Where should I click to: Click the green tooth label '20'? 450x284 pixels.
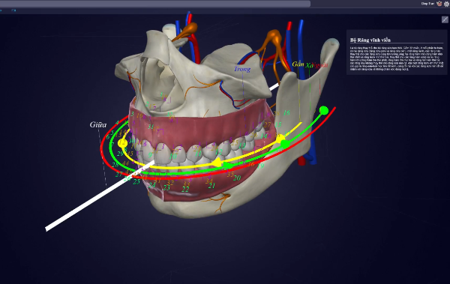tap(237, 178)
